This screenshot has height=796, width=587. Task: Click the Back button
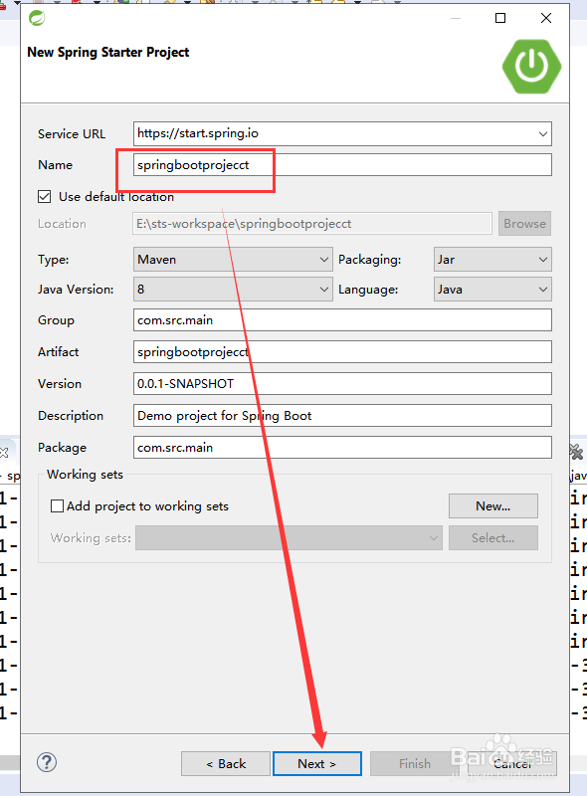pos(226,763)
